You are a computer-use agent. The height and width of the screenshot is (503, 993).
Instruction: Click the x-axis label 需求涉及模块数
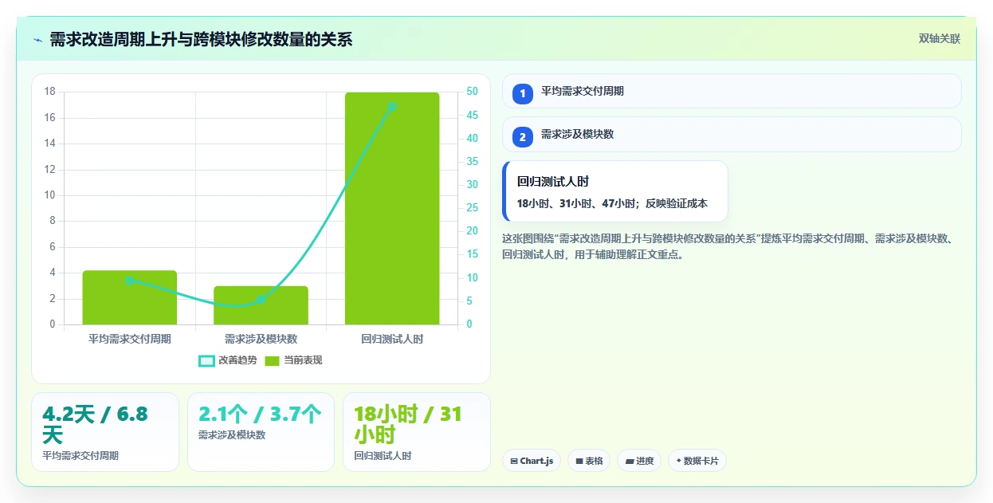(x=261, y=339)
